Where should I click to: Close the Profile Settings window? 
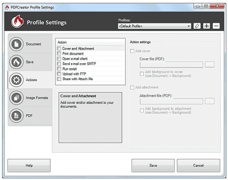[x=217, y=6]
